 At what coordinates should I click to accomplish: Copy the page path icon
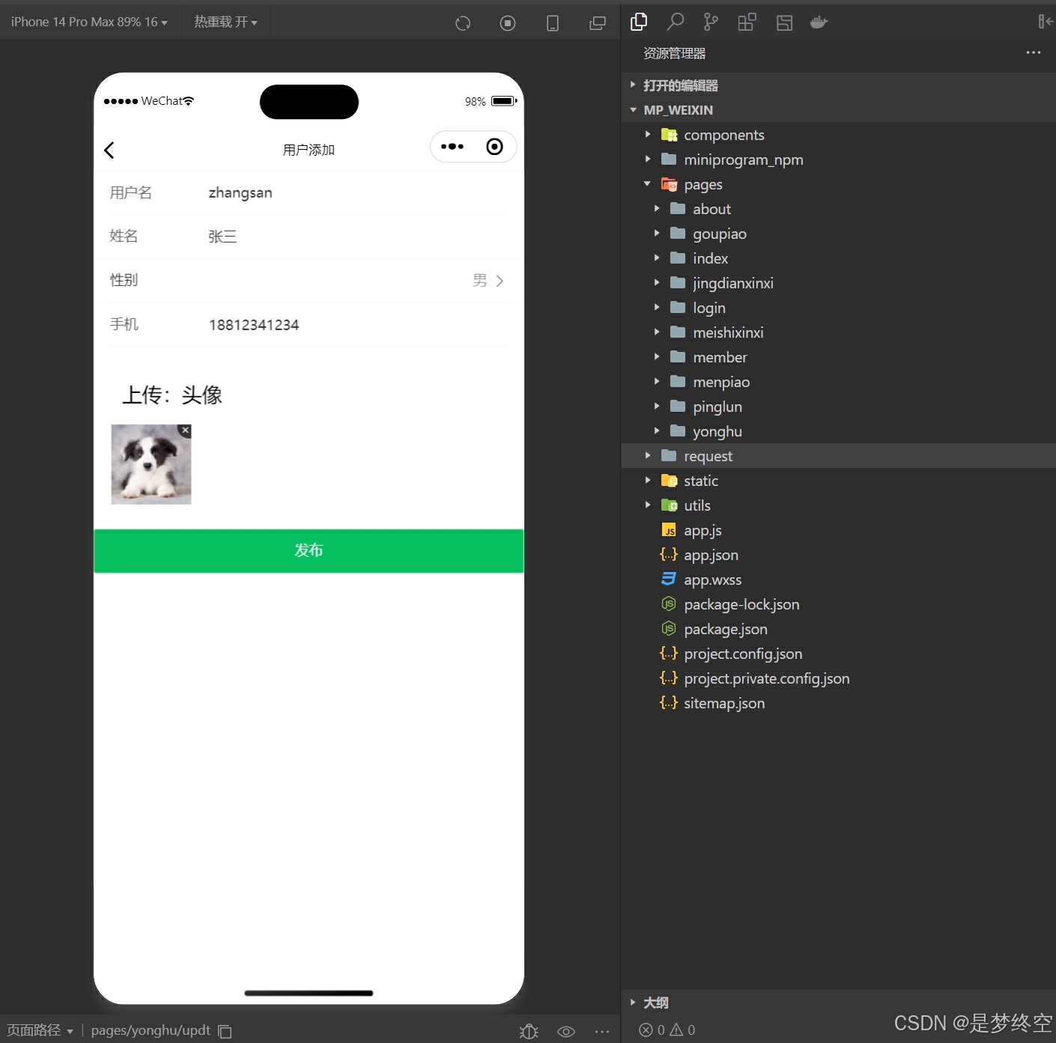[225, 1031]
